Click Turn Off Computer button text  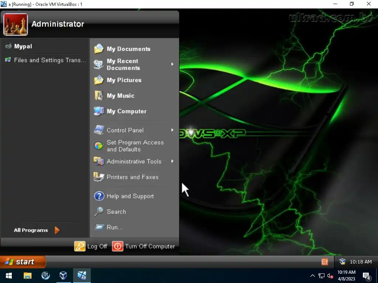150,246
